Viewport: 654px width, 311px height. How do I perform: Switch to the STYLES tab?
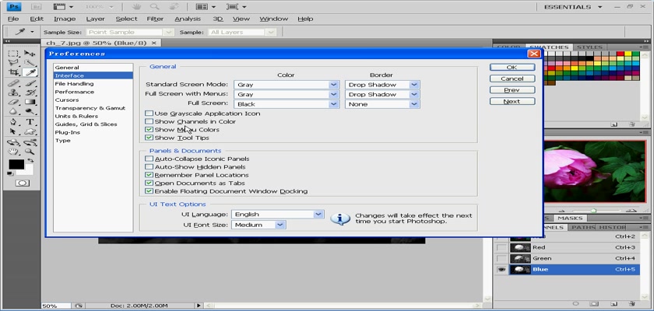coord(590,47)
